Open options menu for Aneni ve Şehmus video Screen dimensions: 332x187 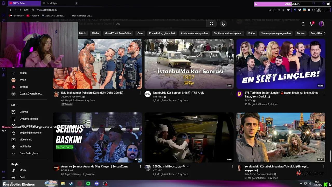tap(140, 167)
